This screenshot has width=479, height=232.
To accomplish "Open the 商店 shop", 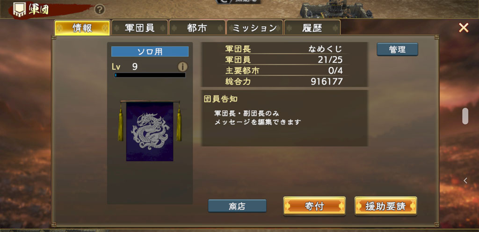I will (237, 206).
